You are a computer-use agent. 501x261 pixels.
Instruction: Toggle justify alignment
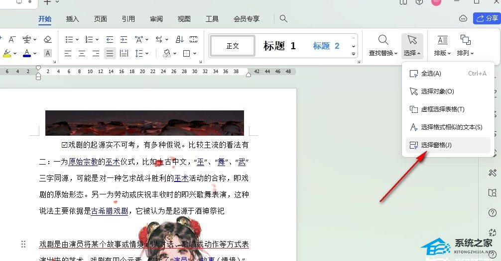tap(110, 53)
